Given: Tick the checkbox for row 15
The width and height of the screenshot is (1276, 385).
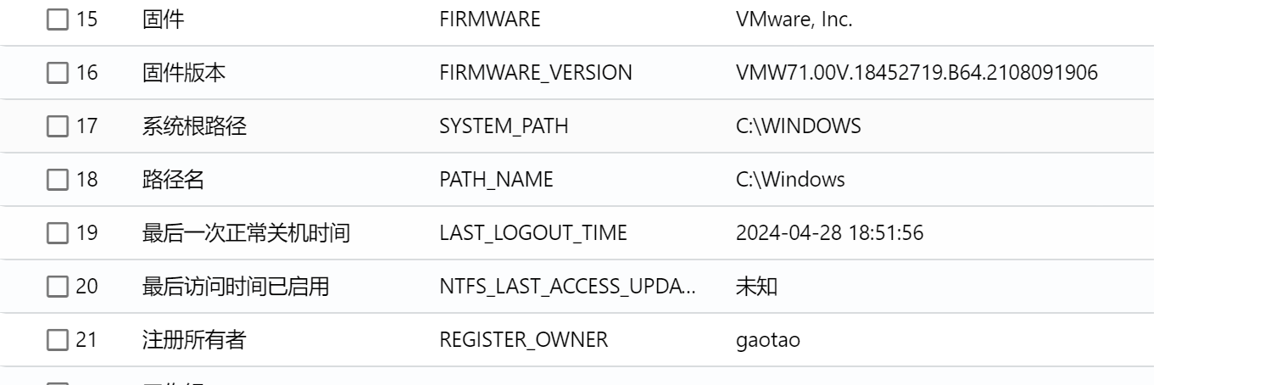Looking at the screenshot, I should [57, 20].
